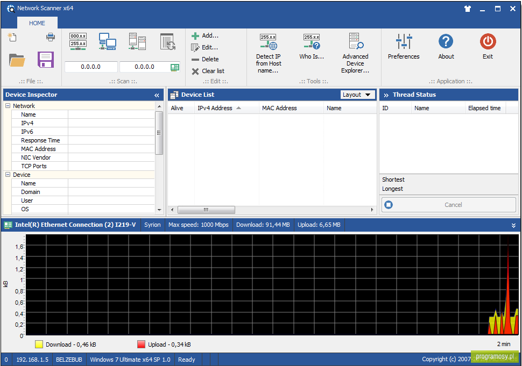
Task: Delete the selected device
Action: (205, 59)
